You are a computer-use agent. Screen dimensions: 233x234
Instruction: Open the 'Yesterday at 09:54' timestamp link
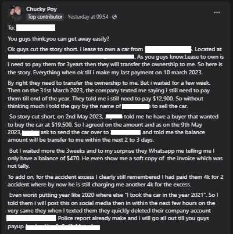[x=88, y=17]
